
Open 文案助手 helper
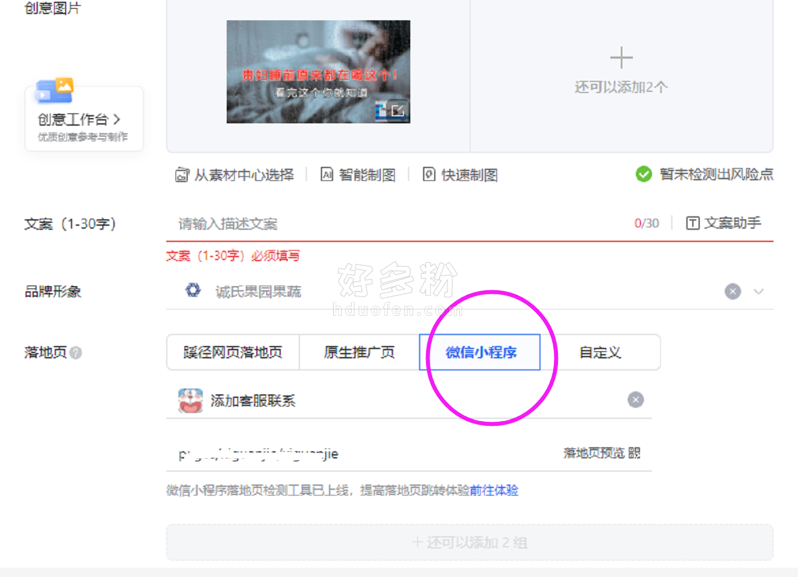(724, 223)
